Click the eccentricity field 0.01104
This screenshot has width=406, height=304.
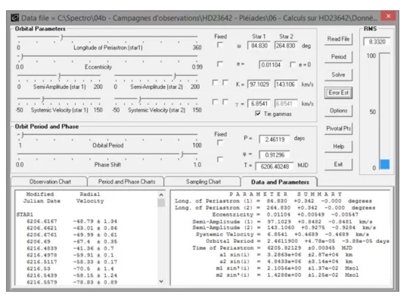pos(271,65)
